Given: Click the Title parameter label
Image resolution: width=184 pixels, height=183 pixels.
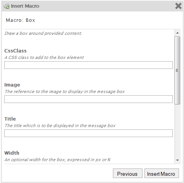Looking at the screenshot, I should 10,119.
